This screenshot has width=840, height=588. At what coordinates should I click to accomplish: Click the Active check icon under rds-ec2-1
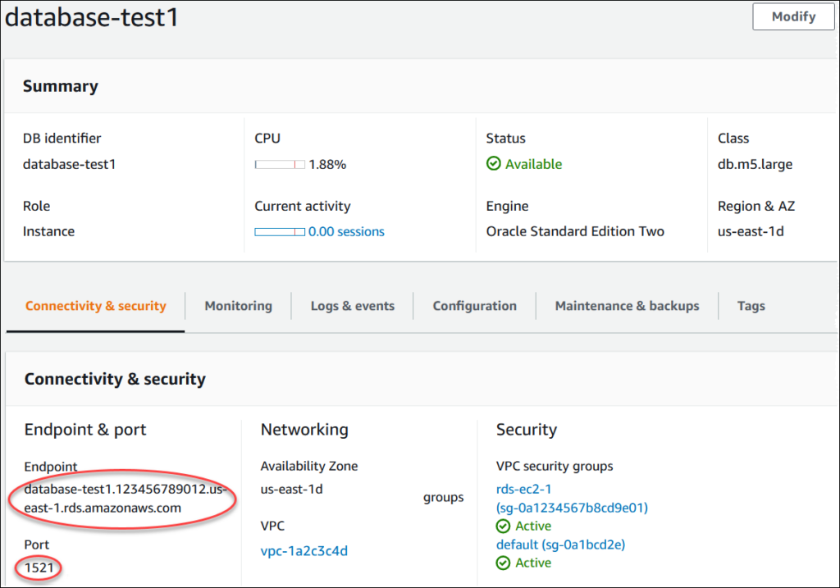504,526
